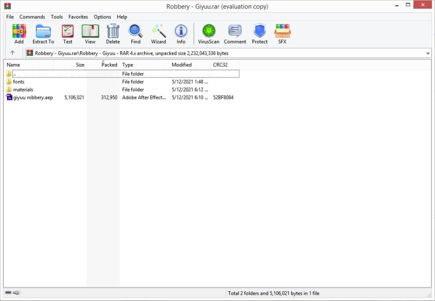Select the fonts folder row
Image resolution: width=435 pixels, height=301 pixels.
click(x=122, y=82)
